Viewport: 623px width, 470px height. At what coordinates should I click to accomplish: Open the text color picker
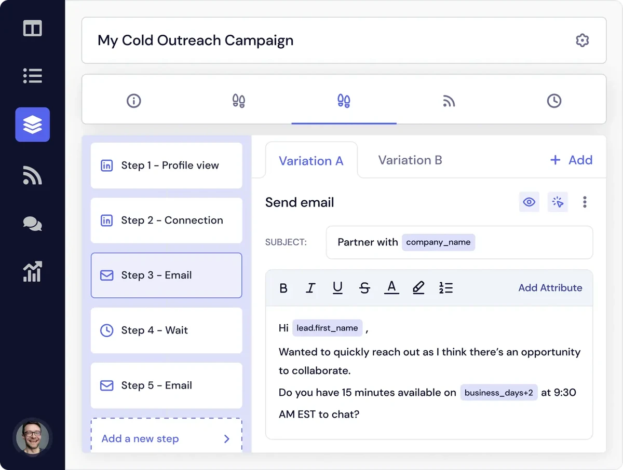(x=391, y=288)
